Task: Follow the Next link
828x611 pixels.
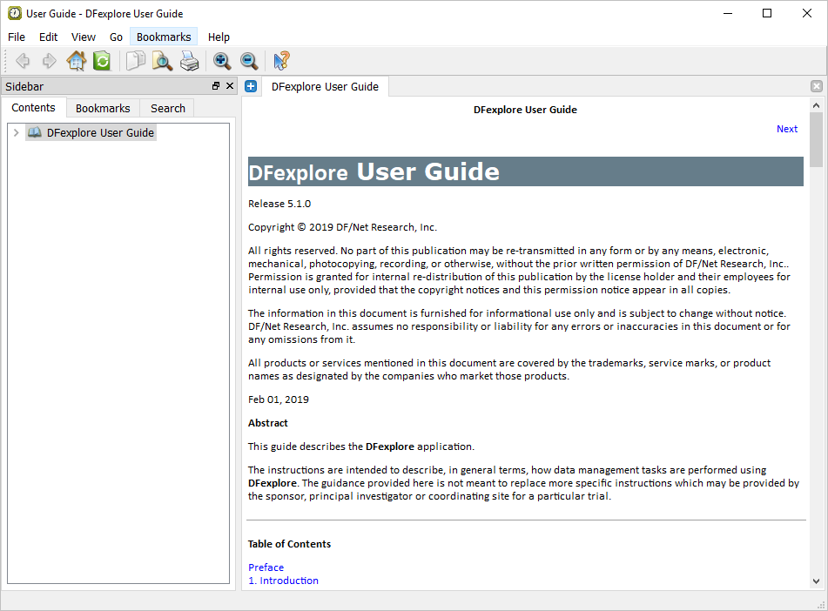Action: (786, 129)
